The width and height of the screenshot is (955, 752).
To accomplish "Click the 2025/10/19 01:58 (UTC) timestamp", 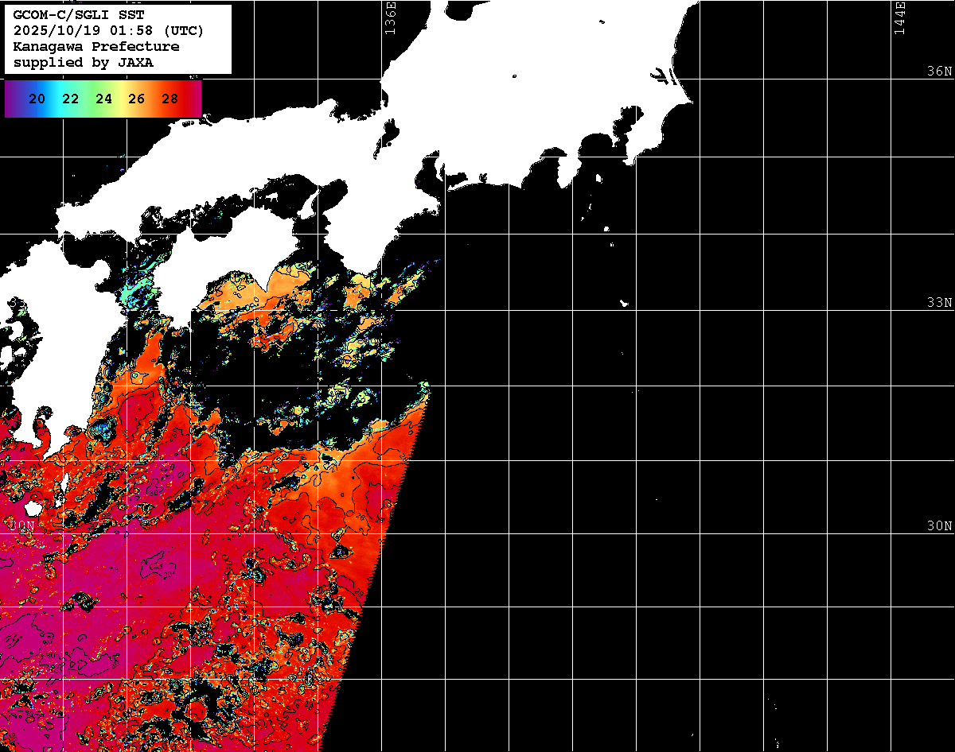I will tap(108, 31).
